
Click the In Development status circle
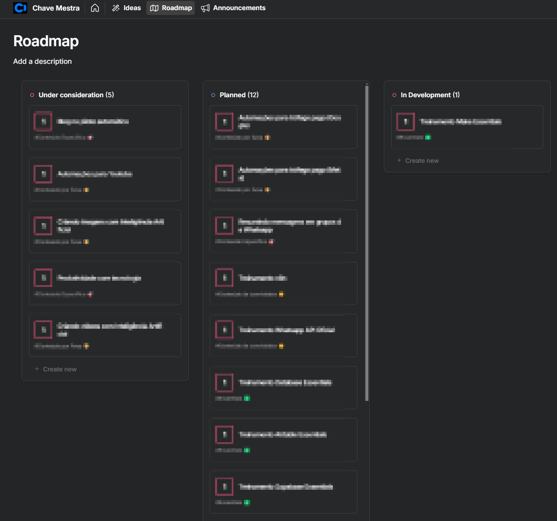pos(394,95)
